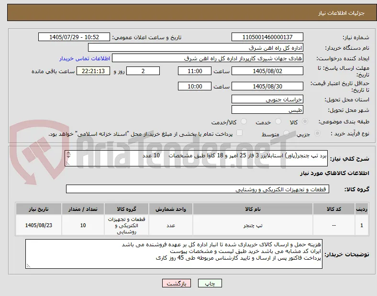Select the کالا/خدمت radio option
The height and width of the screenshot is (296, 377).
click(244, 121)
